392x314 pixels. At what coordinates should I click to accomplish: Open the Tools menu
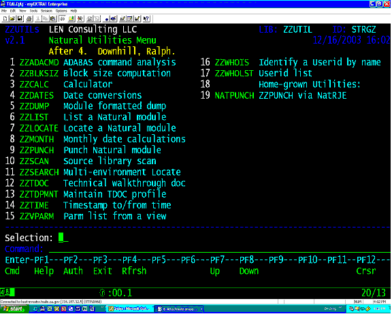(33, 11)
